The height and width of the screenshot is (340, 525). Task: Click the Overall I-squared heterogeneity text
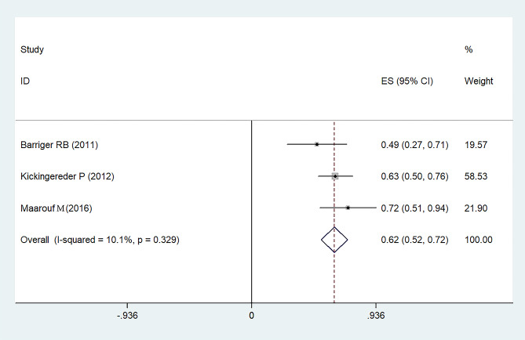coord(100,239)
